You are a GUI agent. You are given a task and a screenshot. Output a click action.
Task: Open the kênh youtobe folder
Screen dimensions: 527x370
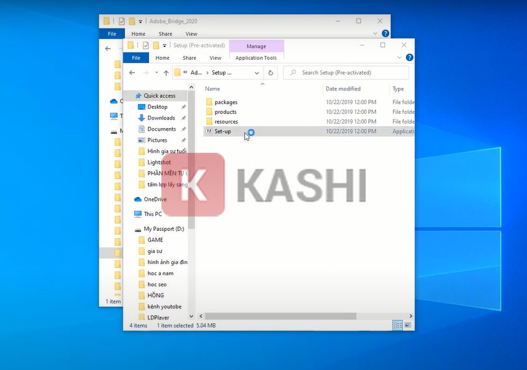pos(165,306)
